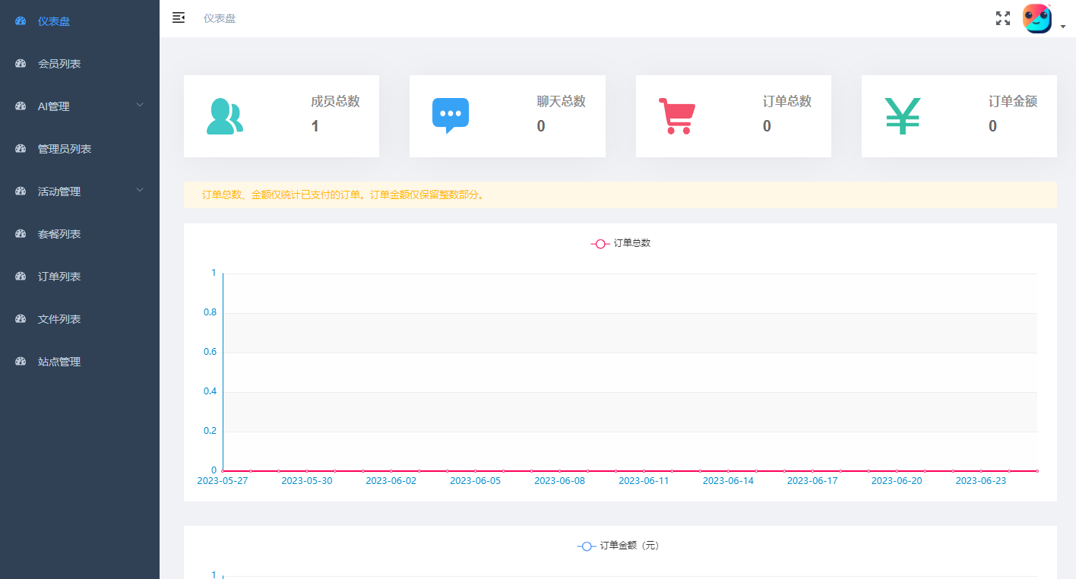This screenshot has height=579, width=1076.
Task: Open 套餐列表 in the sidebar
Action: 59,234
